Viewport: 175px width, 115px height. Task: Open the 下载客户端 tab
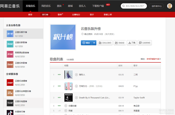coord(98,6)
